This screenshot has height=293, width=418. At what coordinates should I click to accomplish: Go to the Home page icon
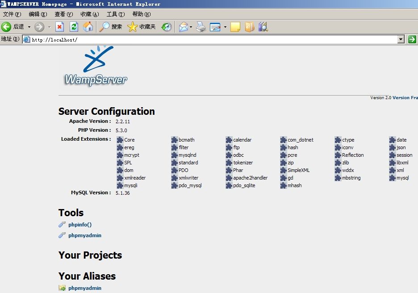(88, 27)
